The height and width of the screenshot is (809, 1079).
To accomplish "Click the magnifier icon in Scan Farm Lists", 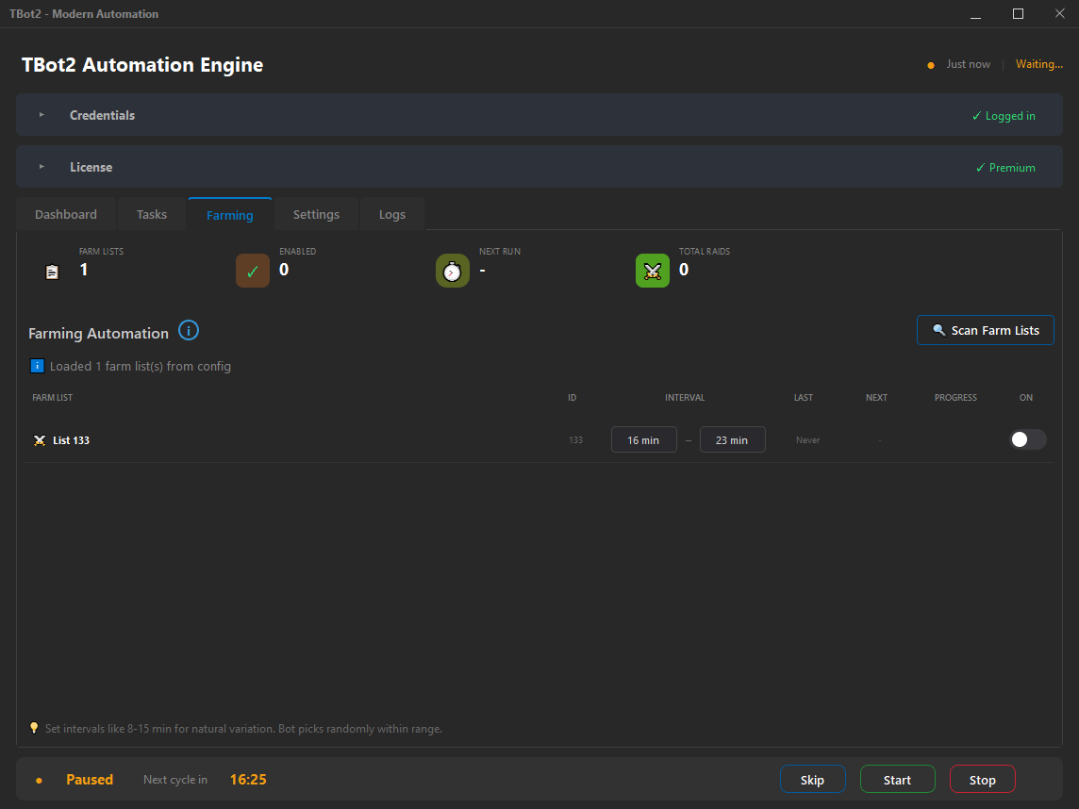I will pyautogui.click(x=939, y=330).
